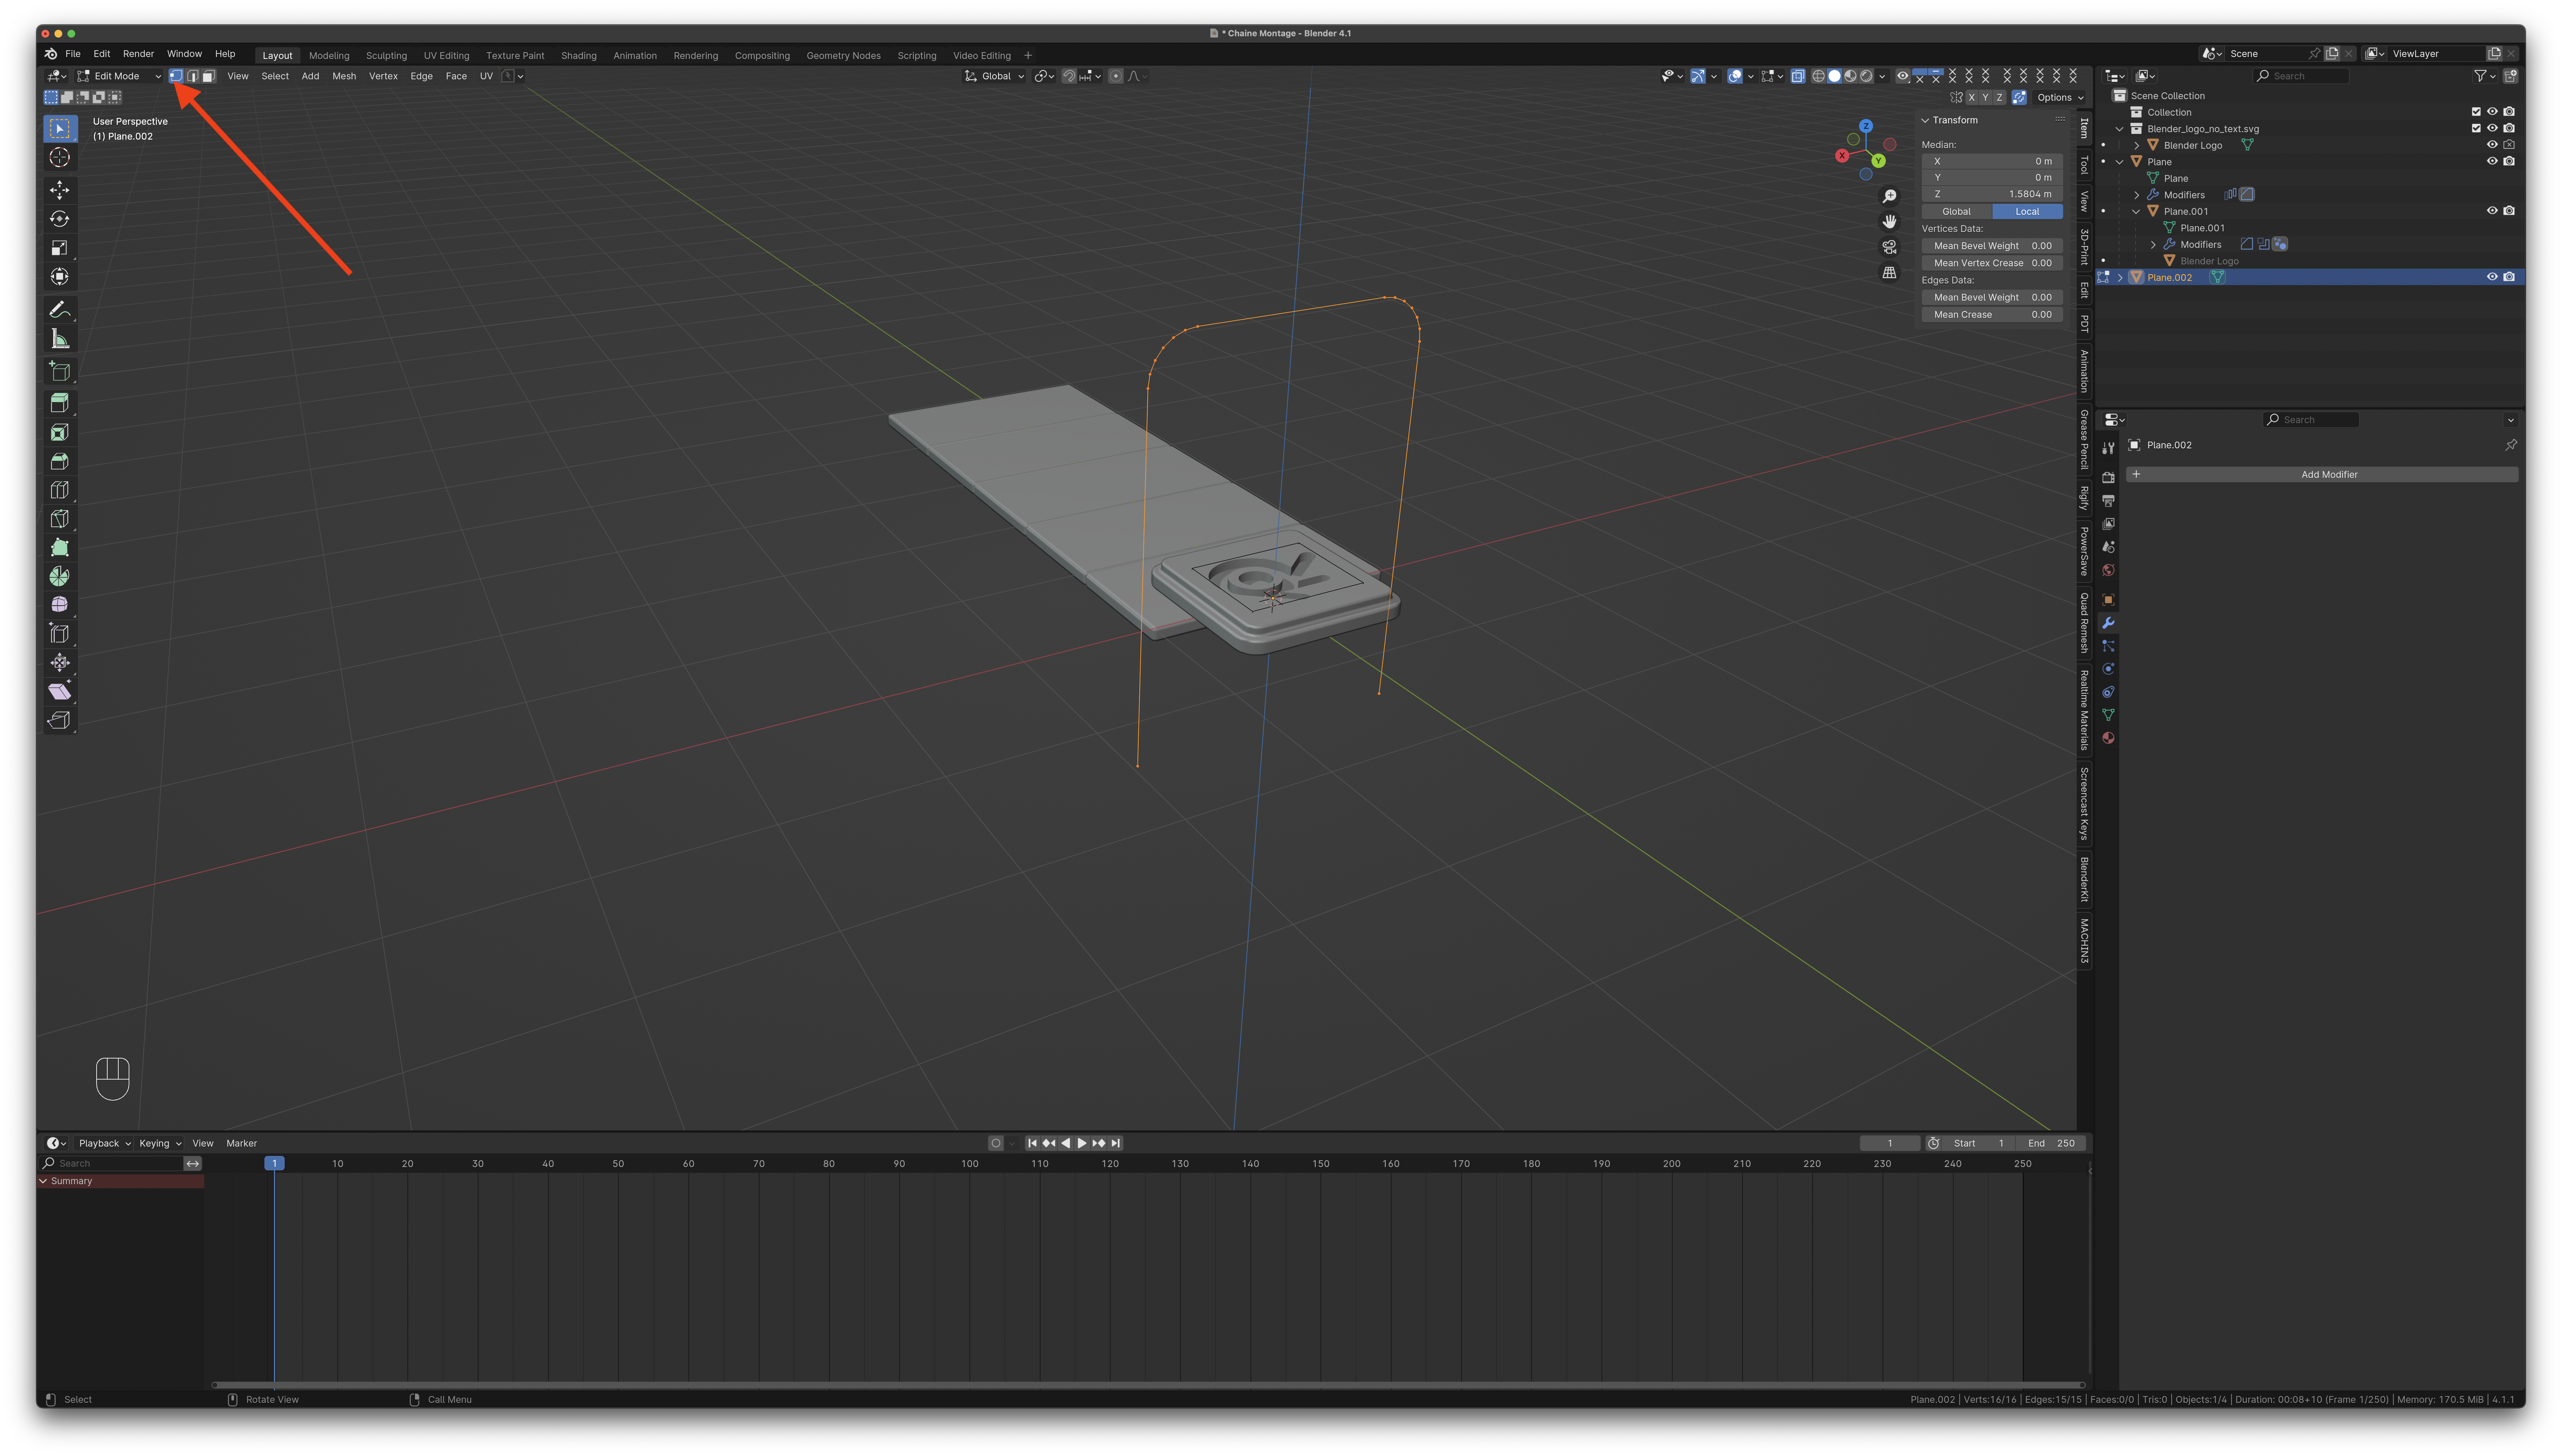Toggle viewport visibility of Blender Logo
The width and height of the screenshot is (2562, 1456).
click(2492, 145)
